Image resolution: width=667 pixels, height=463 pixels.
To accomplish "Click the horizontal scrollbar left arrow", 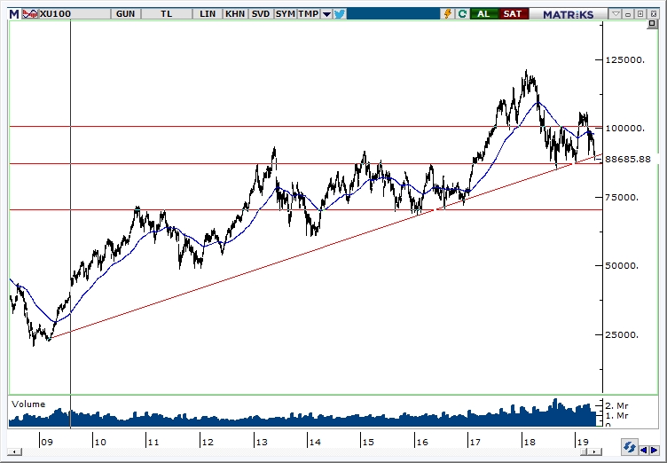I will pyautogui.click(x=14, y=451).
